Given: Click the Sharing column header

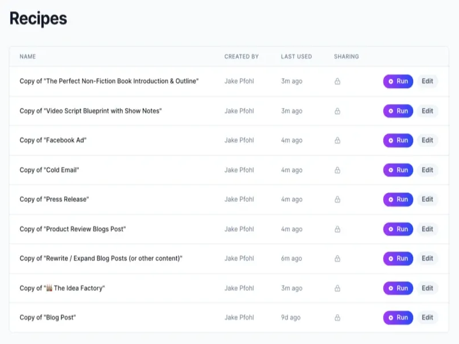Looking at the screenshot, I should pyautogui.click(x=347, y=56).
